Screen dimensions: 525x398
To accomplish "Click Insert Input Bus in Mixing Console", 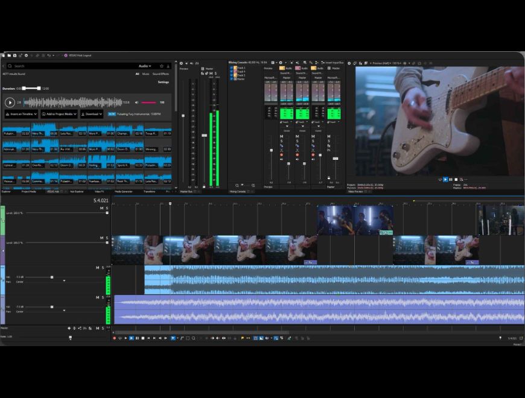I will [332, 63].
